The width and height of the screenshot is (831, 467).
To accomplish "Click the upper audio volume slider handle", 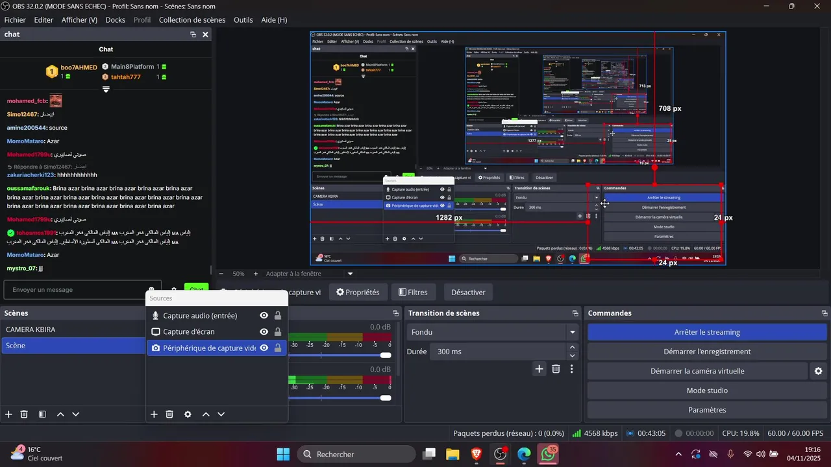I will [386, 355].
